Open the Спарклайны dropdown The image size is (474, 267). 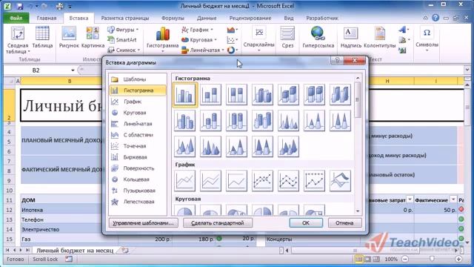259,39
